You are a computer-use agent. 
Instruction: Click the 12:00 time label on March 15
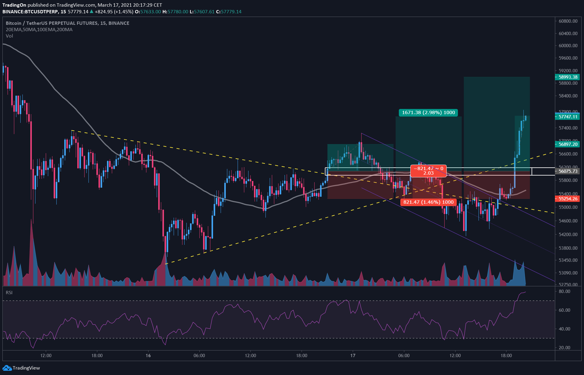point(46,356)
